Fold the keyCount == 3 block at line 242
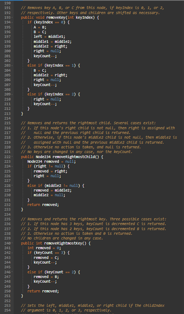184x314 pixels. click(12, 253)
